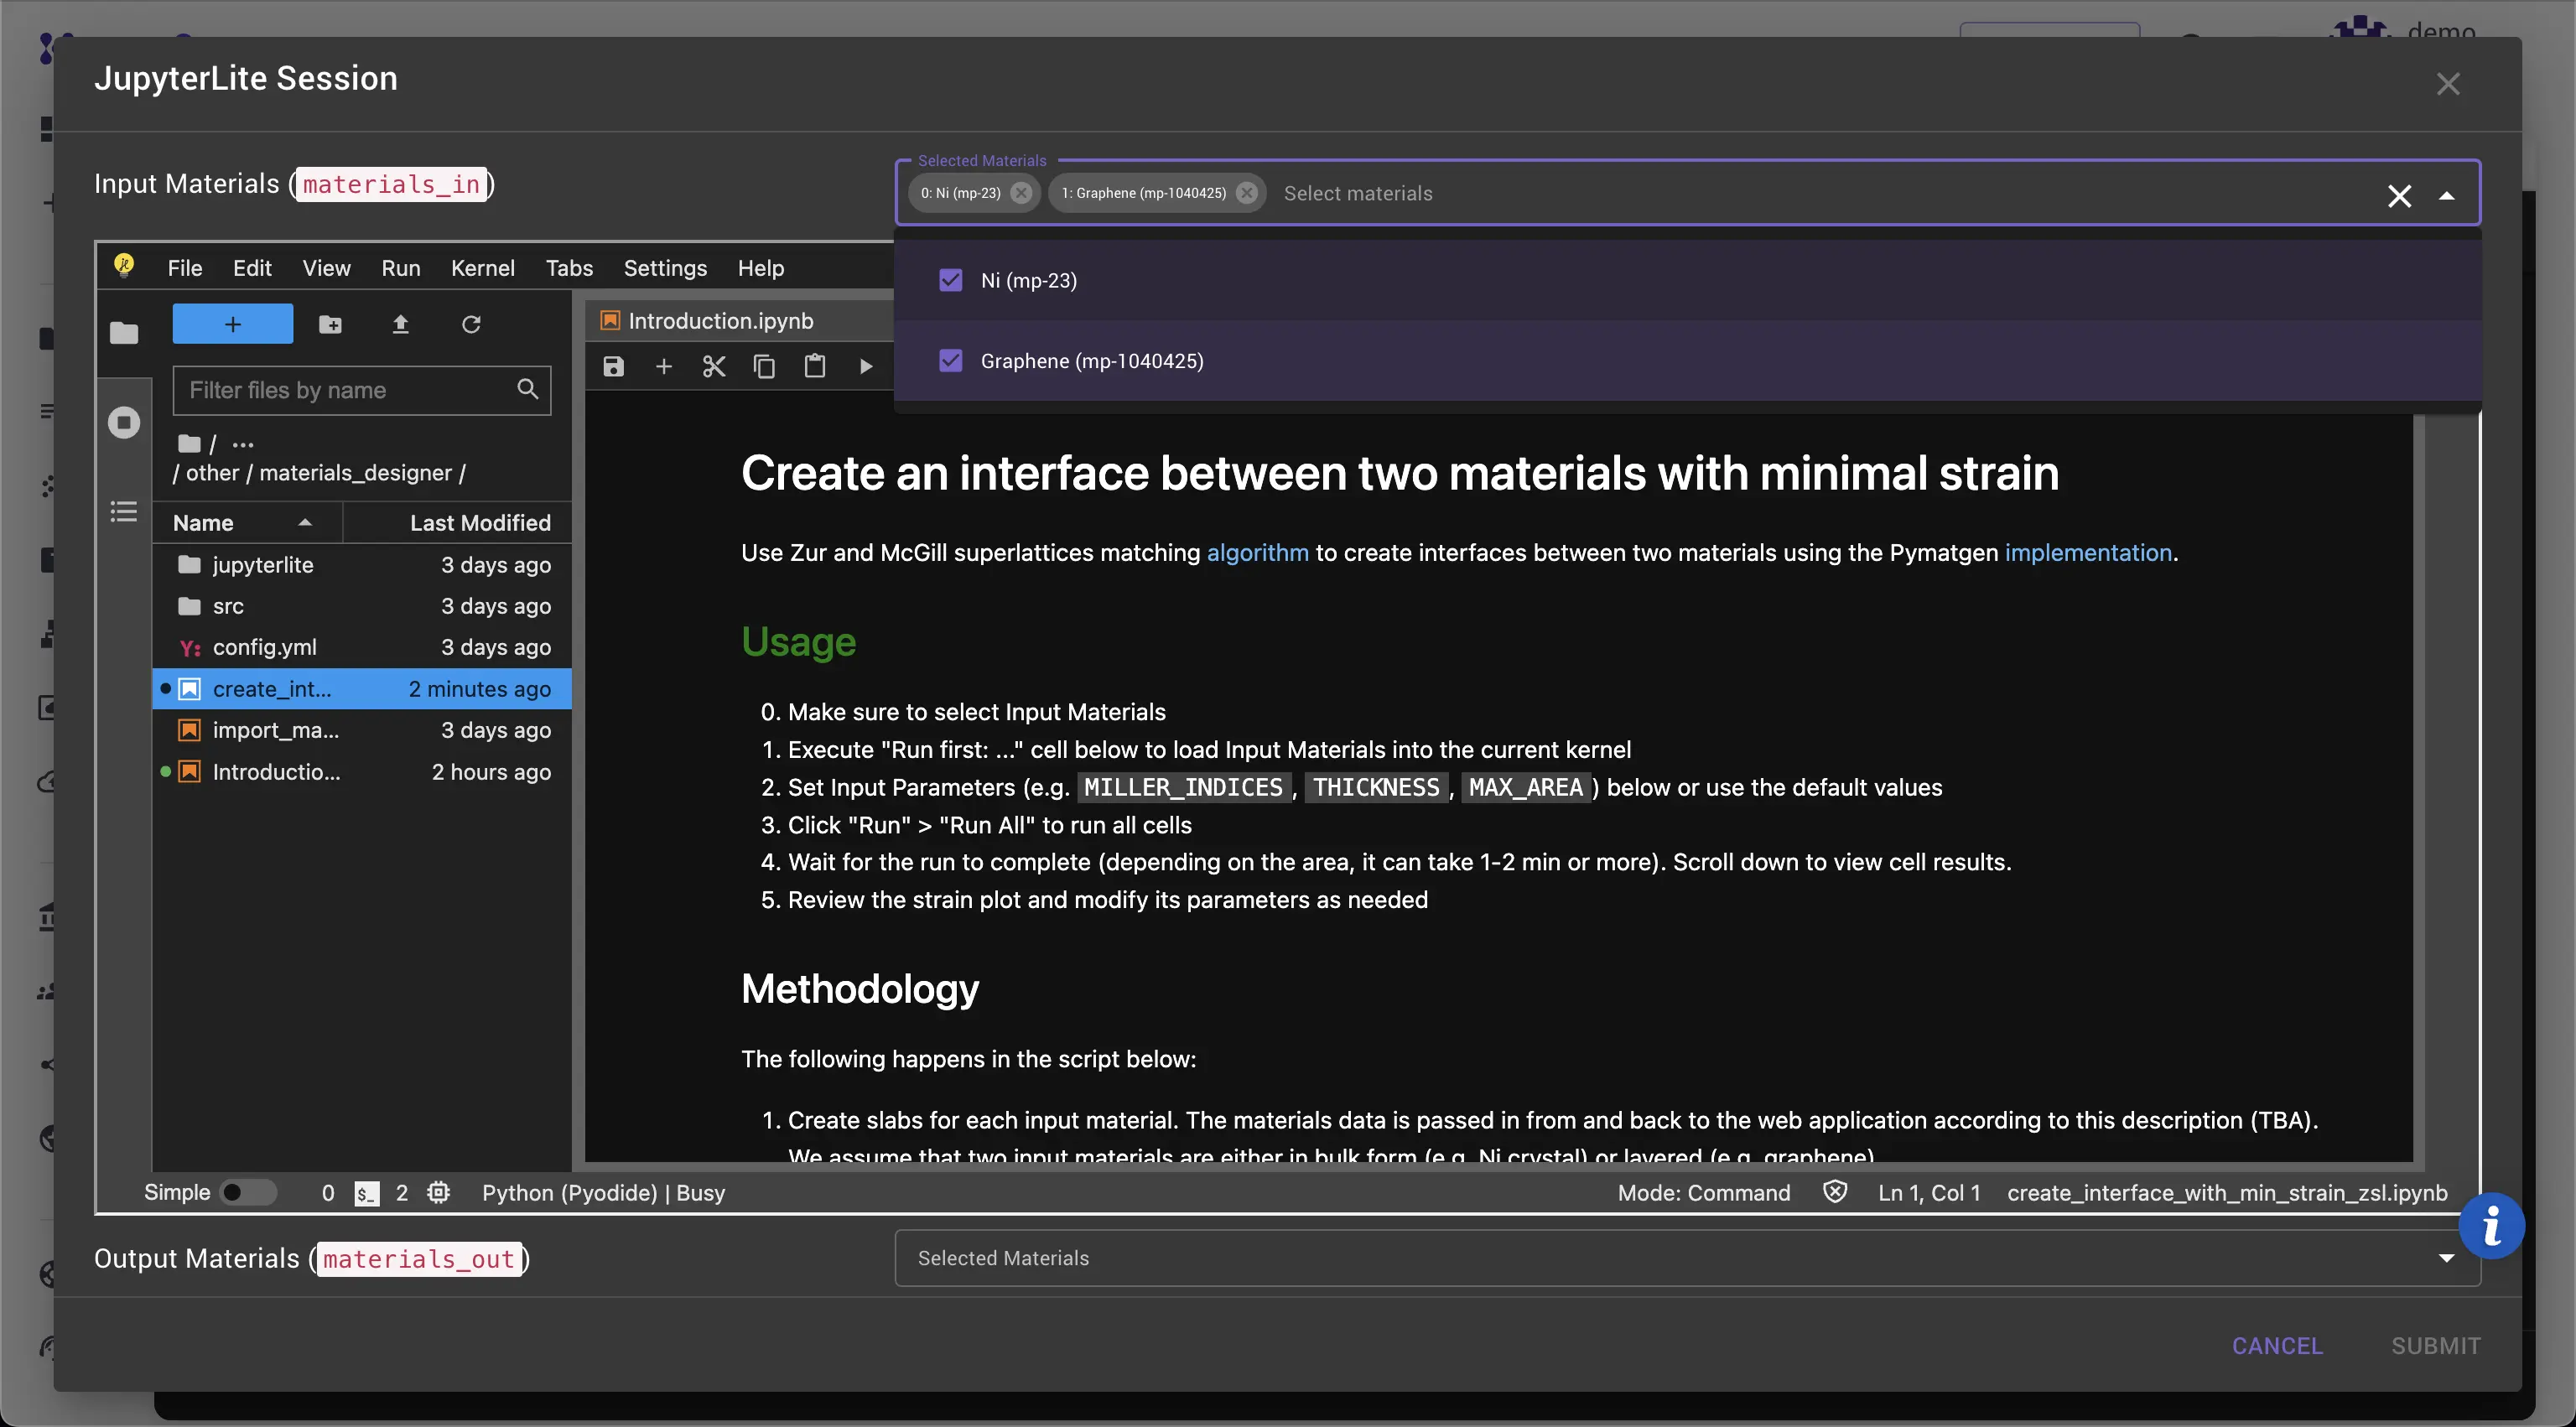Paste cells from the clipboard

click(x=815, y=366)
